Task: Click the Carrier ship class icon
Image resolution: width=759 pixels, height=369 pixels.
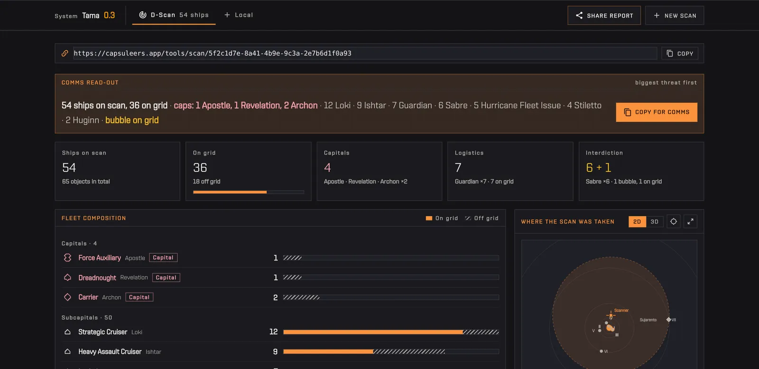Action: click(x=67, y=297)
